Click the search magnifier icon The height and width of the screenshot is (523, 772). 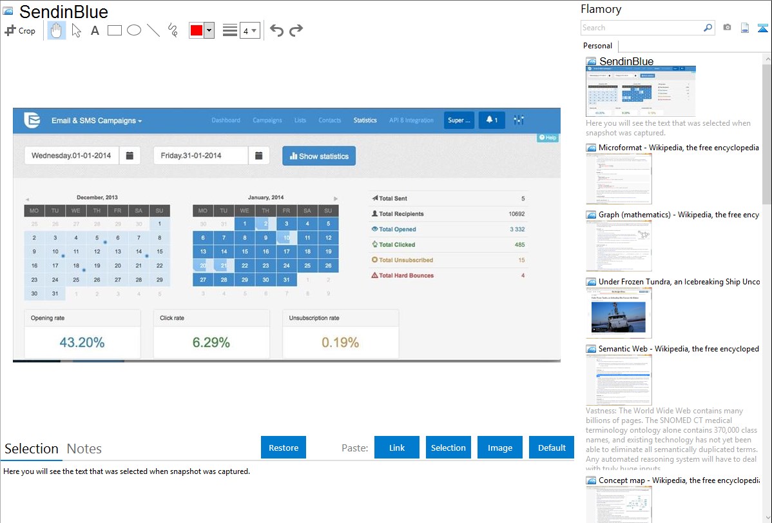point(708,28)
